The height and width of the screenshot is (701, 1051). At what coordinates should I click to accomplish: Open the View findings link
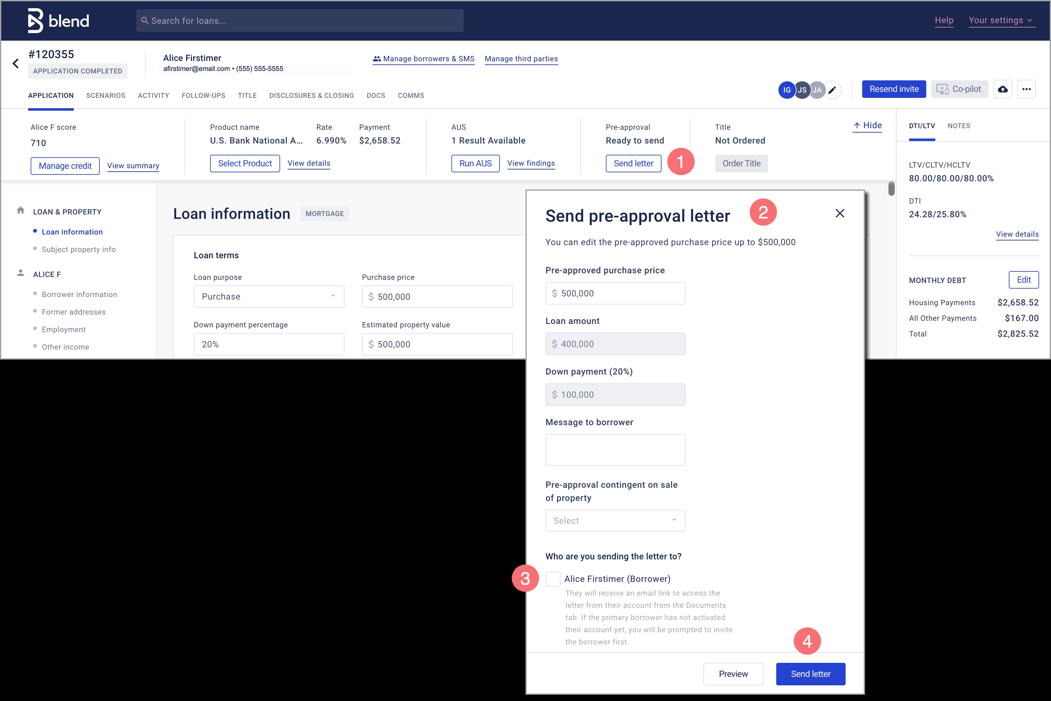(x=531, y=163)
